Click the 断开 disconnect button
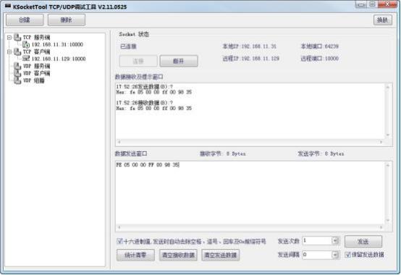This screenshot has width=401, height=275. [179, 61]
